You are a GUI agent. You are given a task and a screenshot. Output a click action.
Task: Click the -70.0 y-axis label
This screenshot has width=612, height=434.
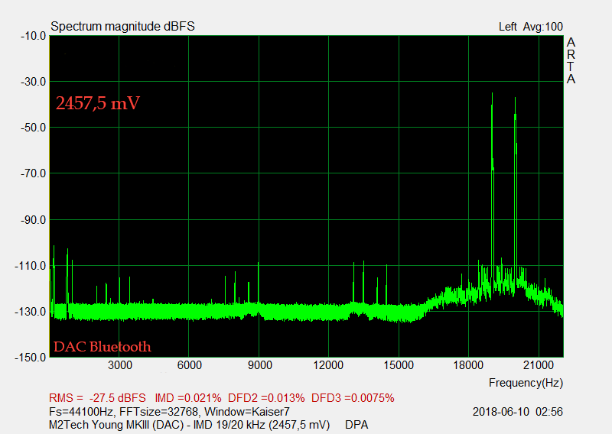tap(33, 173)
